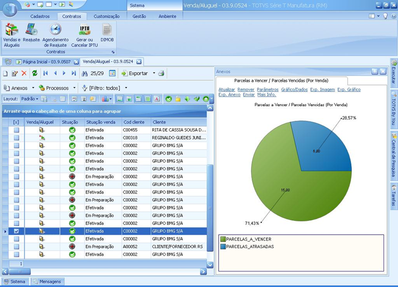Screen dimensions: 398x287
Task: Open the Layout Padrão dropdown
Action: click(x=30, y=99)
